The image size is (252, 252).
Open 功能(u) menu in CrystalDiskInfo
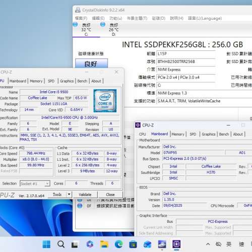click(115, 18)
